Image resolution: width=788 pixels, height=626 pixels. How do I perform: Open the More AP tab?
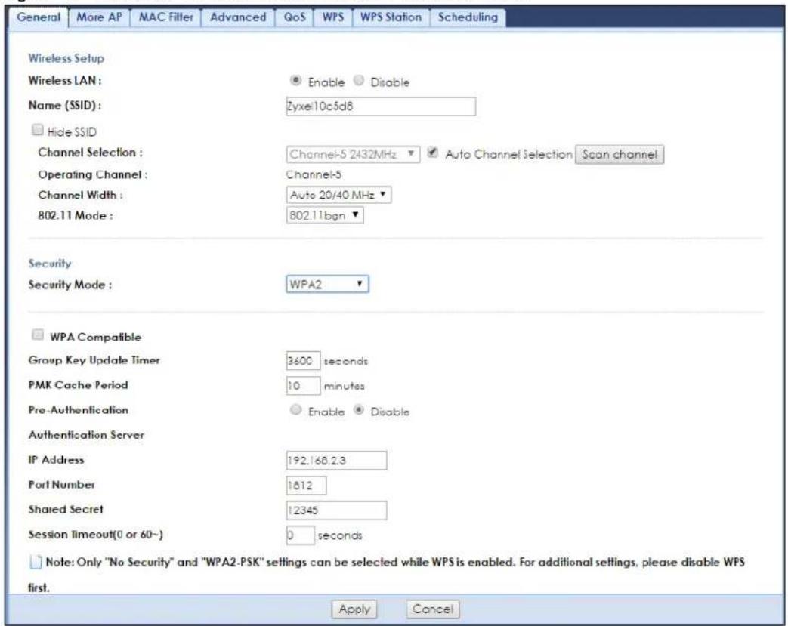tap(99, 17)
